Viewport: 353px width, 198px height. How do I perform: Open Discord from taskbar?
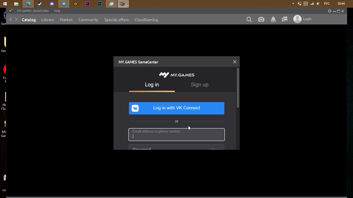(52, 4)
